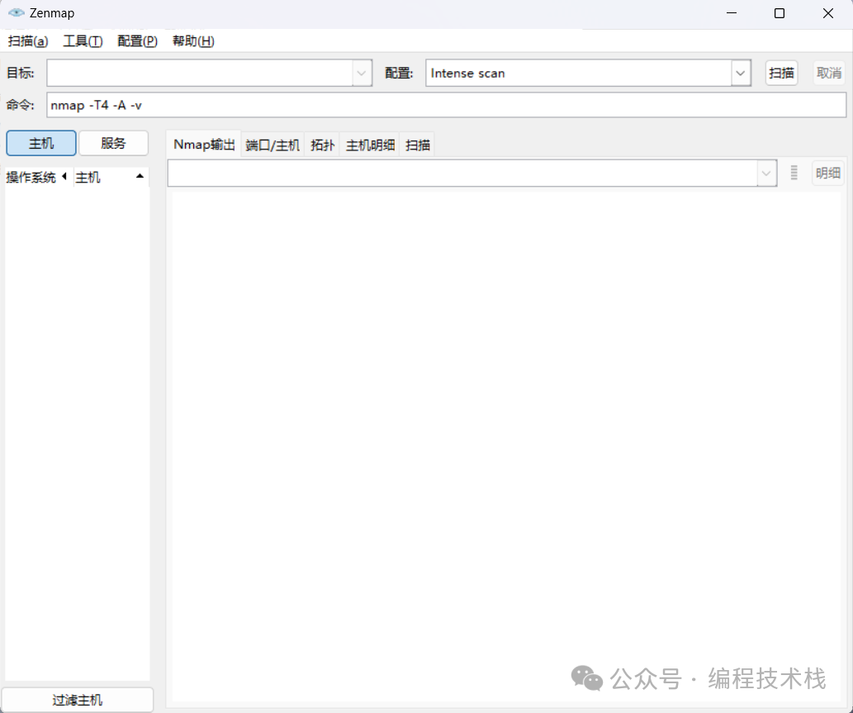Click into the 命令 nmap command field
Viewport: 853px width, 713px height.
[446, 105]
